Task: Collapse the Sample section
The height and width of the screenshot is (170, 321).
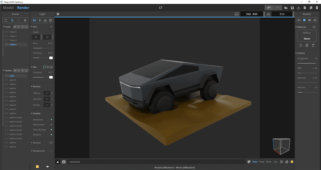Action: click(x=32, y=113)
